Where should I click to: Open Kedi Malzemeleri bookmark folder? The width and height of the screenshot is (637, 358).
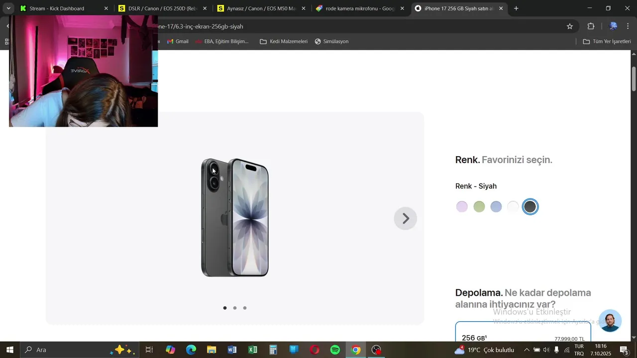pyautogui.click(x=284, y=41)
